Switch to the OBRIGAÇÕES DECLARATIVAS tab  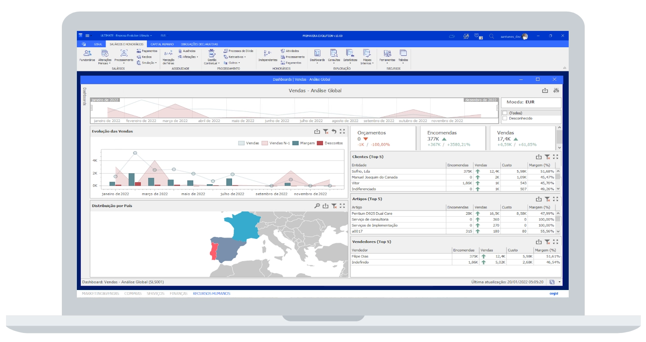point(200,44)
